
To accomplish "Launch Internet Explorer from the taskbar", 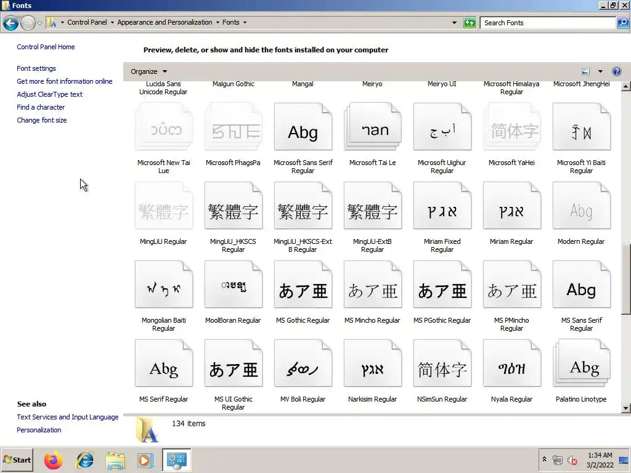I will [84, 460].
